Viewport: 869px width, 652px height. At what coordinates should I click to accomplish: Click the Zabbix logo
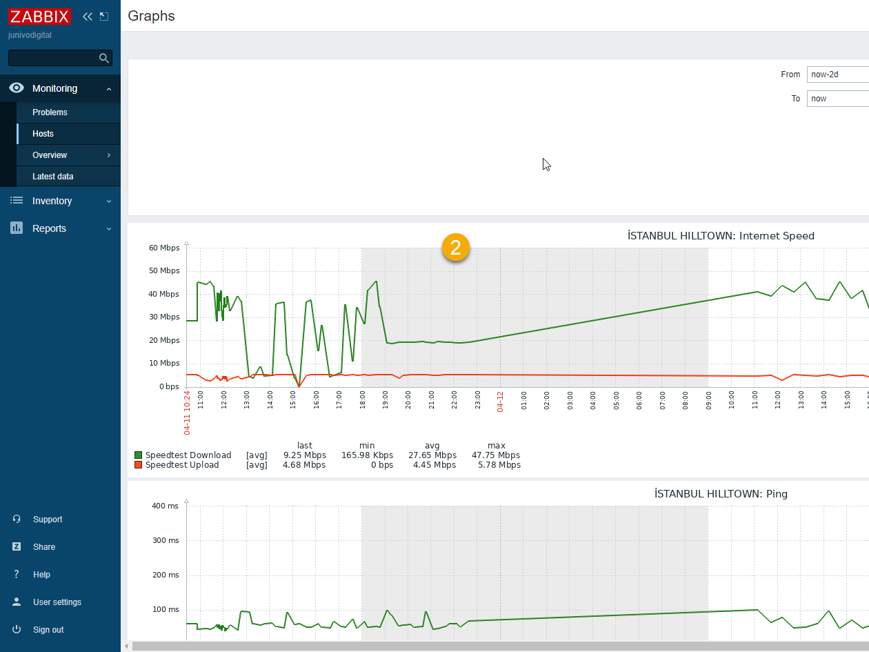coord(40,17)
